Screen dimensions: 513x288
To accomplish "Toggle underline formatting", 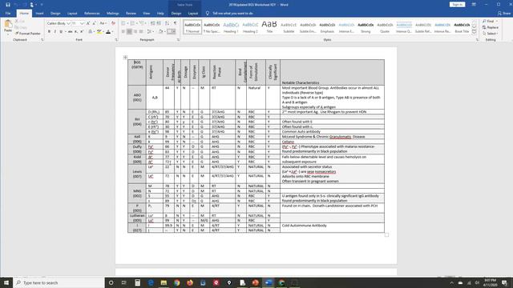I will (x=61, y=32).
